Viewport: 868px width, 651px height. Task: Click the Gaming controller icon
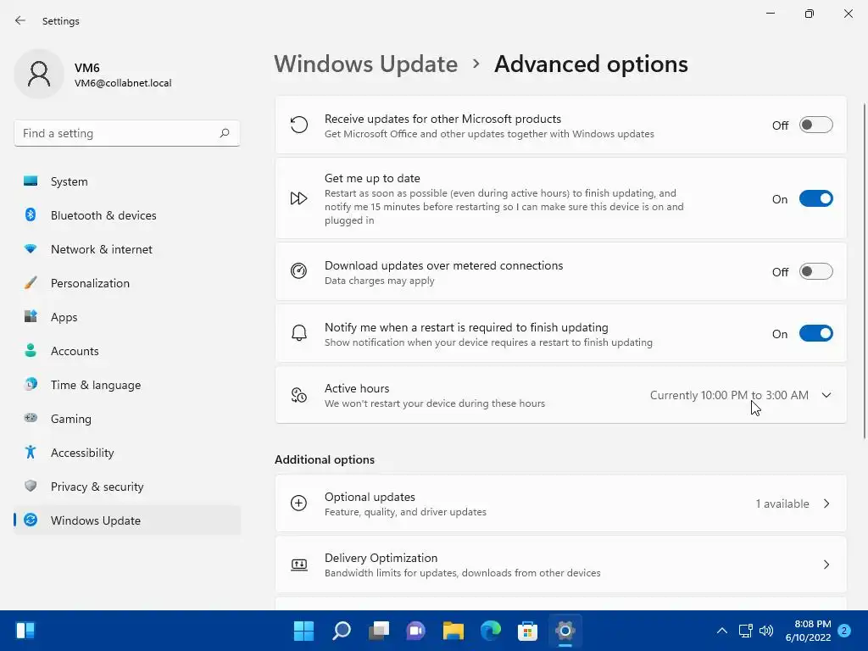[31, 418]
